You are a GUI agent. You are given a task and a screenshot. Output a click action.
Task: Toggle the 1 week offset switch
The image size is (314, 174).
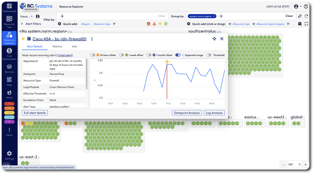pyautogui.click(x=121, y=55)
